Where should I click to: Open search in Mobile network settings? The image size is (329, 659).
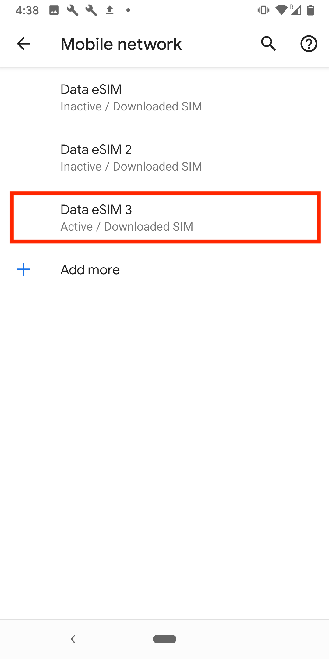click(268, 44)
